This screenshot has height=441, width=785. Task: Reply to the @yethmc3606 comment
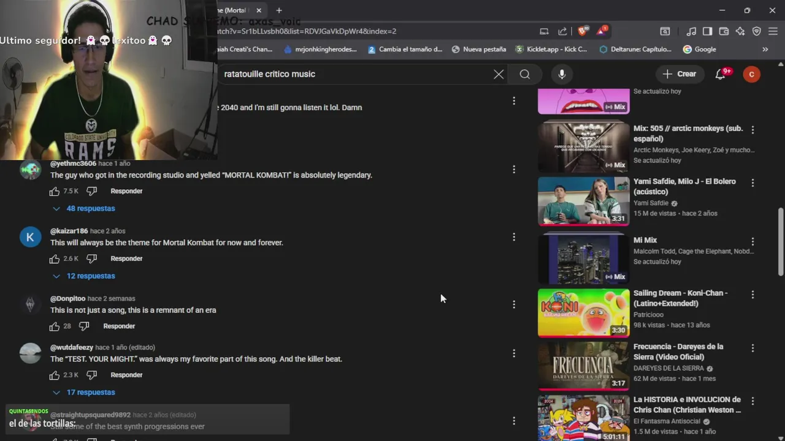click(x=126, y=191)
